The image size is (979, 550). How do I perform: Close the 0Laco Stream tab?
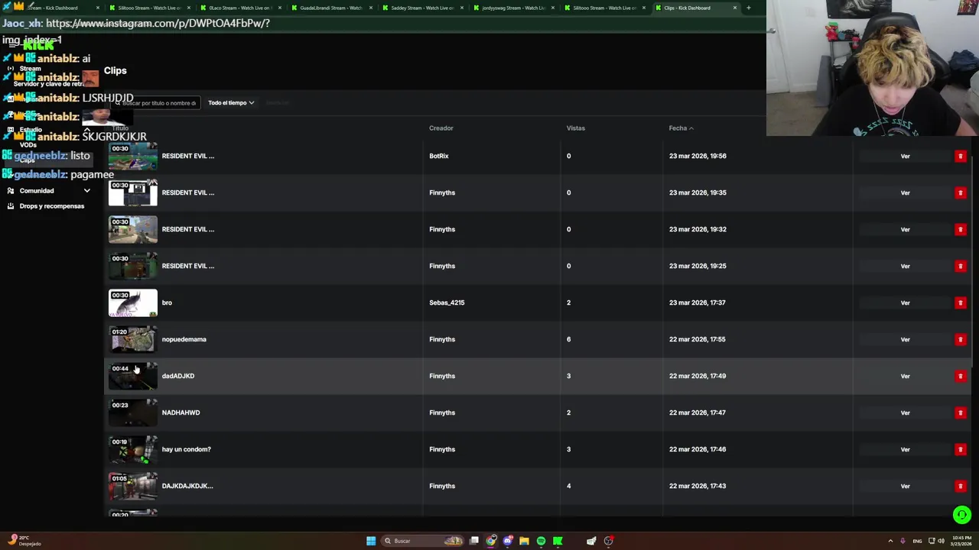(279, 8)
